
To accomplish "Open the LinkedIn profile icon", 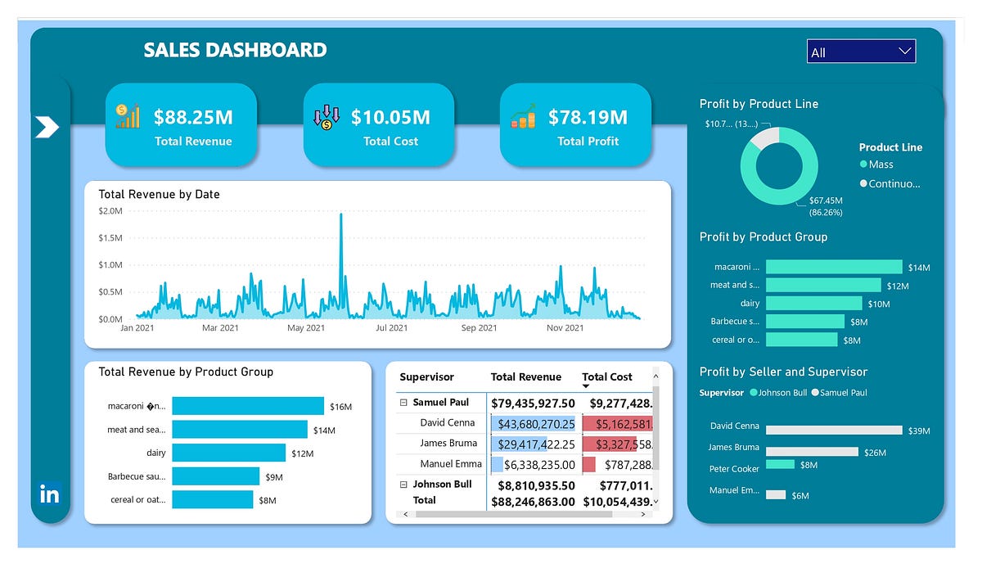I will click(x=48, y=494).
